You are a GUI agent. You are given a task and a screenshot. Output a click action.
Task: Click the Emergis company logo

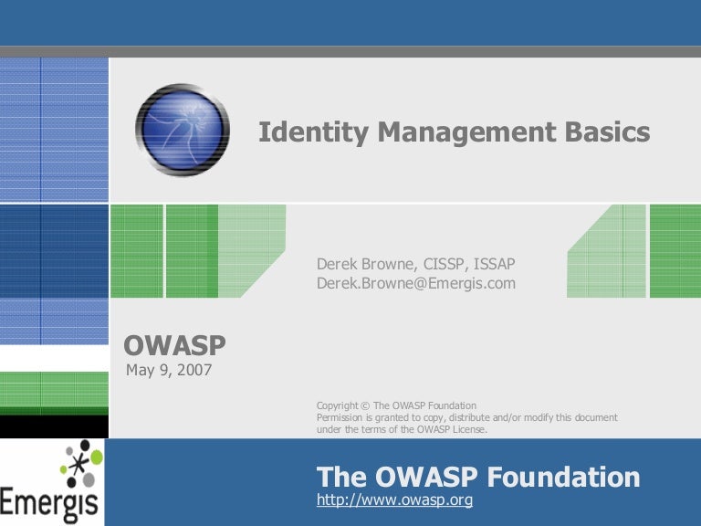pos(52,482)
